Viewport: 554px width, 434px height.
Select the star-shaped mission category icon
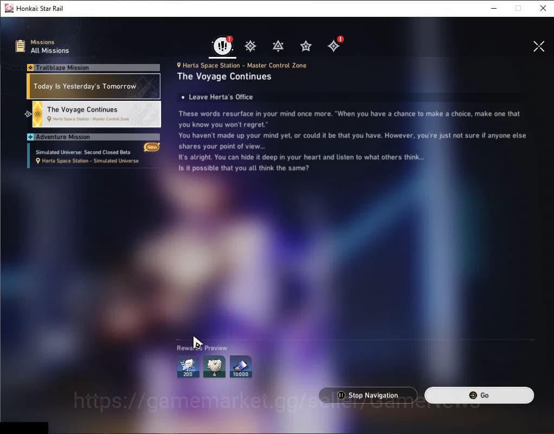coord(306,46)
